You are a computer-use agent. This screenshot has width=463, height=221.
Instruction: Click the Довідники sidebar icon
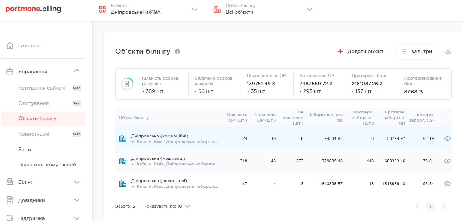click(x=10, y=200)
